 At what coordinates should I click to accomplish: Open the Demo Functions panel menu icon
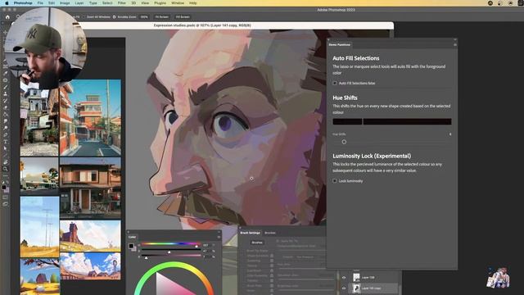455,44
